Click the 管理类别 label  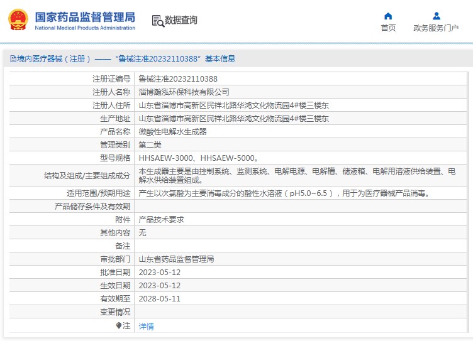115,145
